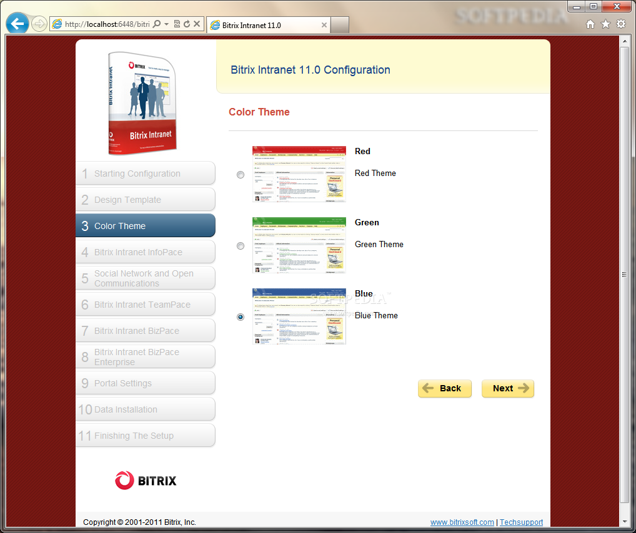Close the Bitrix Intranet 11.0 tab
Image resolution: width=636 pixels, height=533 pixels.
pyautogui.click(x=324, y=25)
